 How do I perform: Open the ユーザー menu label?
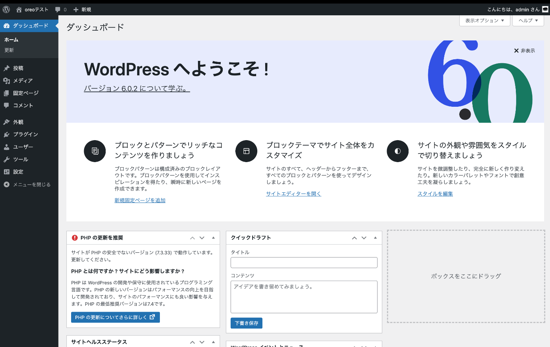click(23, 147)
